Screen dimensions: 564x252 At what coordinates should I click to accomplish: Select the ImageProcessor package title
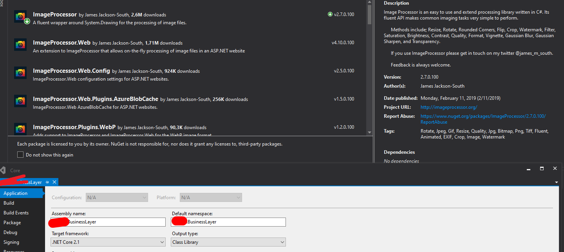pos(55,14)
